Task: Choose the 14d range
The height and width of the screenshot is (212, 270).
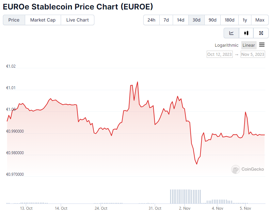Action: (181, 20)
